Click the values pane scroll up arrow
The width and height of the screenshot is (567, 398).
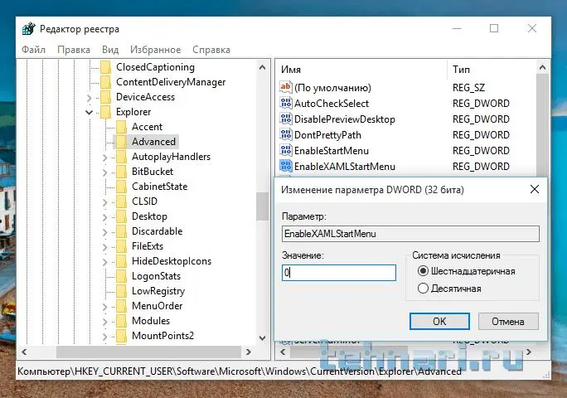(542, 68)
